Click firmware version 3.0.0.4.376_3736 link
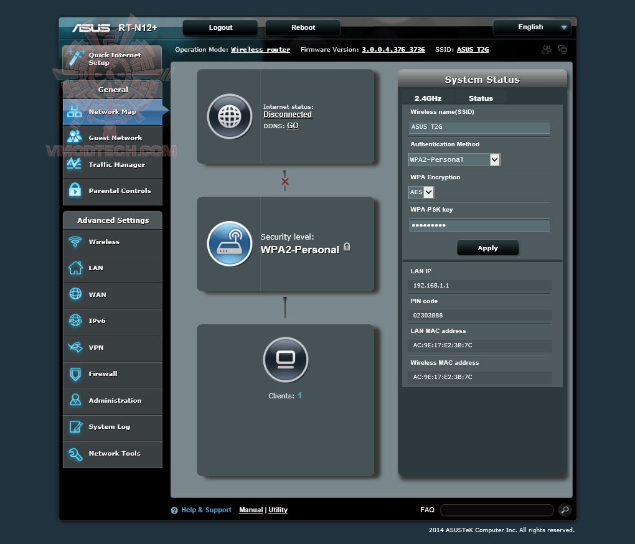 coord(393,49)
